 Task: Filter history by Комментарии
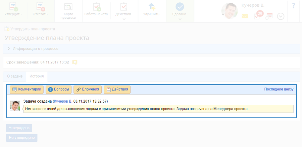point(27,90)
